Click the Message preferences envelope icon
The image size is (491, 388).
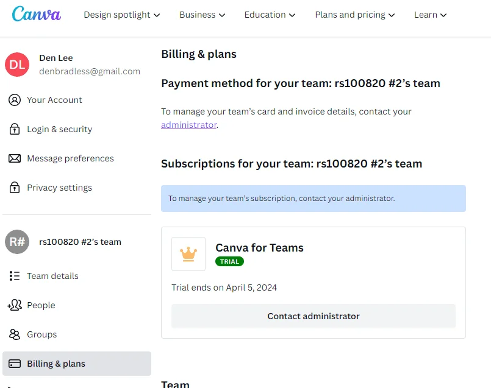point(15,158)
